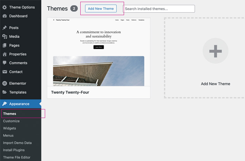Open Theme File Editor submenu
The height and width of the screenshot is (161, 245).
[x=17, y=157]
